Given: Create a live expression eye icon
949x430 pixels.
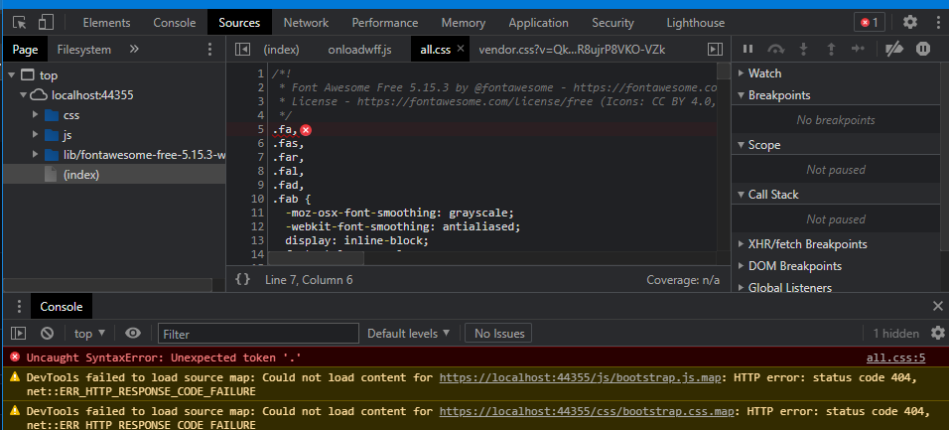Looking at the screenshot, I should coord(133,333).
